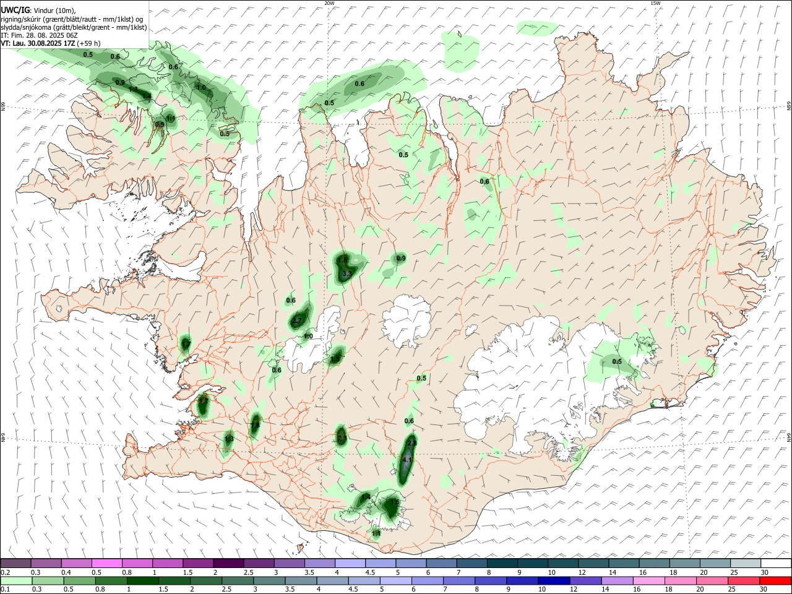The width and height of the screenshot is (792, 594).
Task: Click the 1.5 precipitation label
Action: tap(335, 358)
